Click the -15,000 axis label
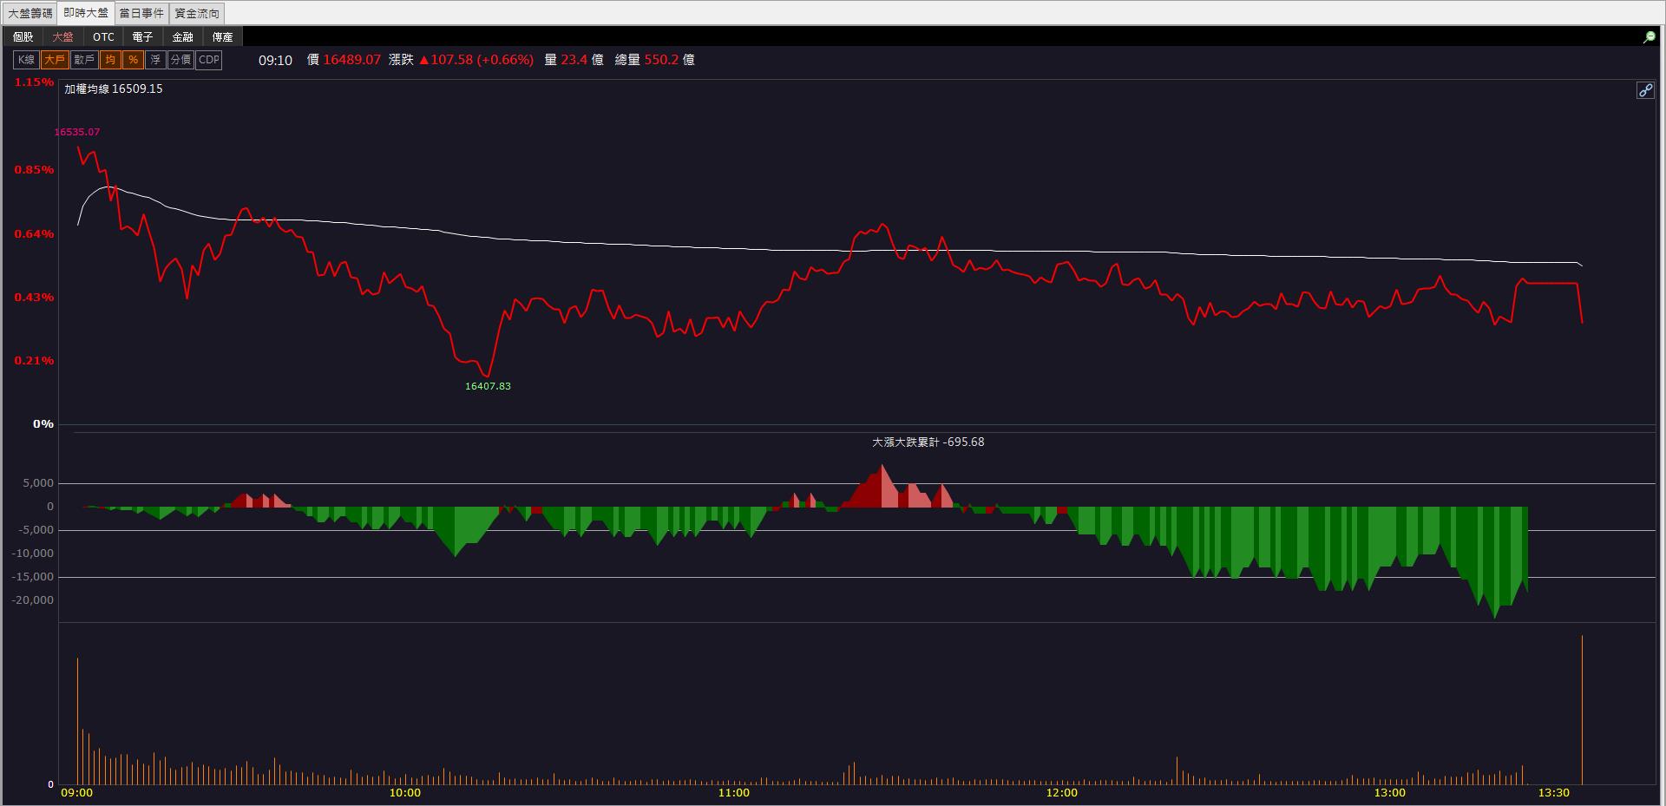The height and width of the screenshot is (806, 1666). tap(33, 577)
